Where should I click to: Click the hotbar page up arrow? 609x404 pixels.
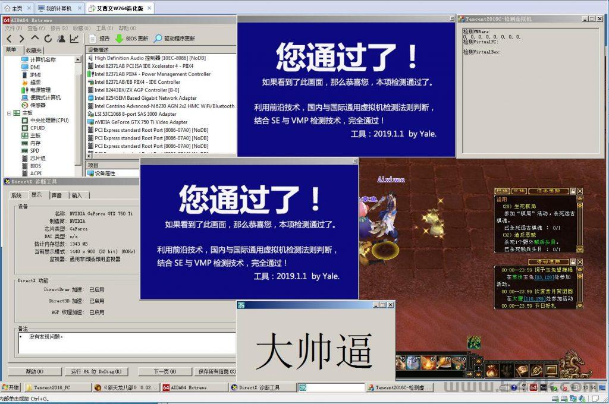[x=478, y=361]
